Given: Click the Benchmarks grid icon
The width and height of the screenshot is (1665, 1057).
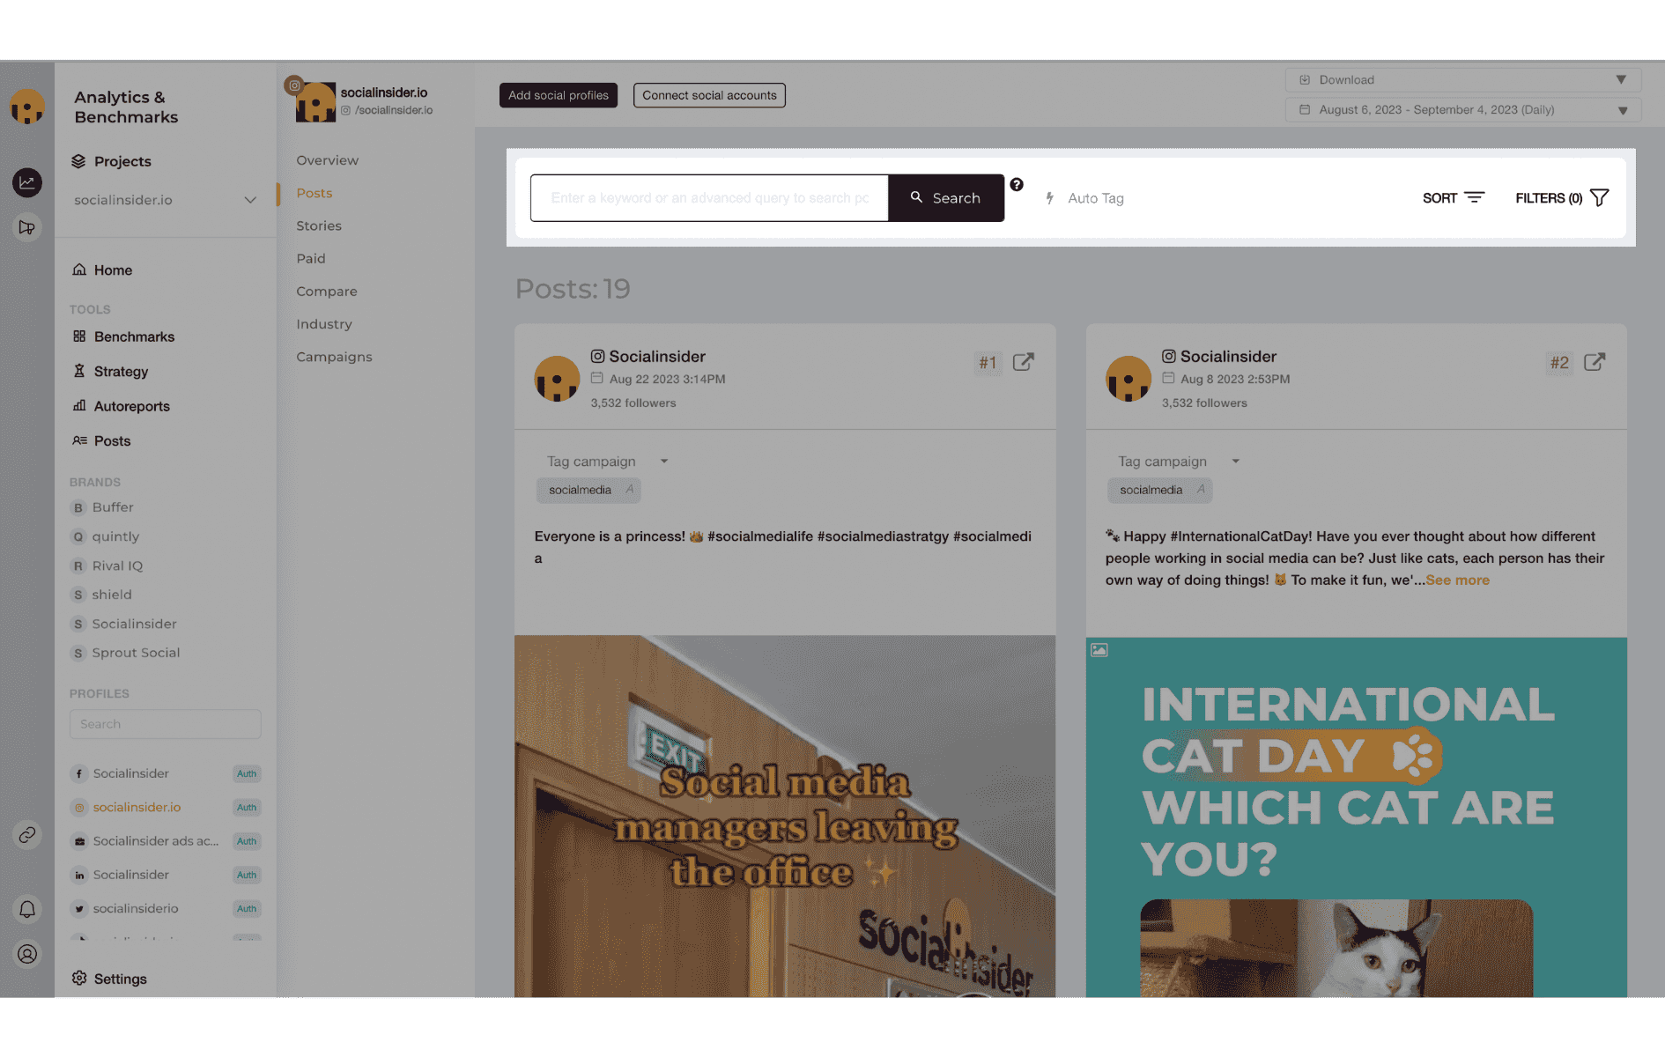Looking at the screenshot, I should point(79,336).
